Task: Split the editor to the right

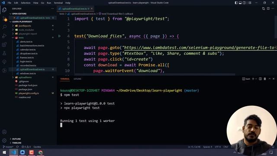Action: click(x=268, y=9)
